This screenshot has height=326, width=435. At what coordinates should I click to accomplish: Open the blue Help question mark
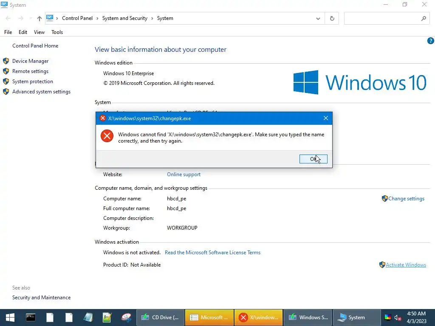(430, 41)
